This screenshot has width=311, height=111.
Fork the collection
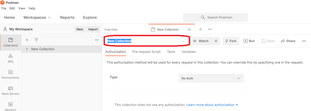click(231, 41)
